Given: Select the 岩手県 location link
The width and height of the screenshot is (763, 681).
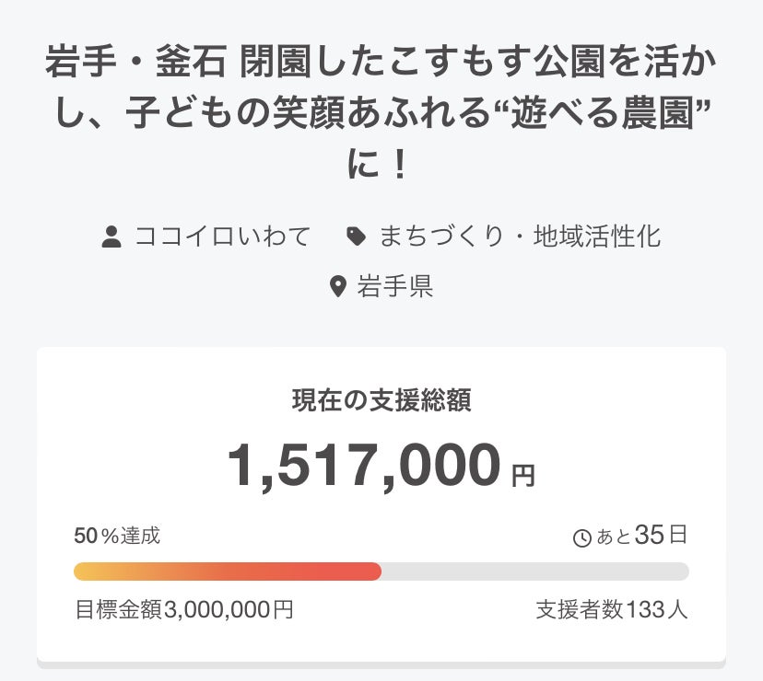Looking at the screenshot, I should [394, 287].
